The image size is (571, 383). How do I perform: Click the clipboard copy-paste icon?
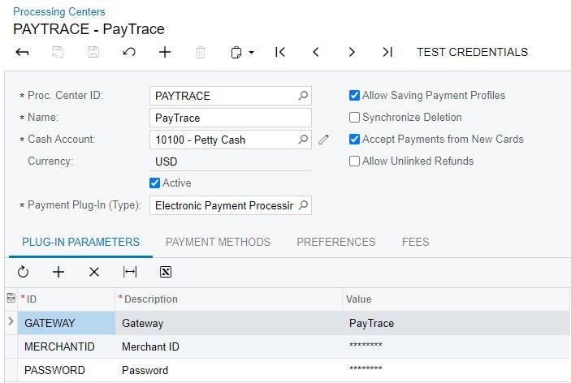click(x=236, y=53)
